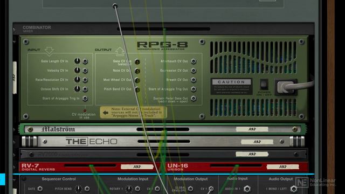Image resolution: width=345 pixels, height=194 pixels.
Task: Click the Audio In 1 jack
Action: [247, 189]
